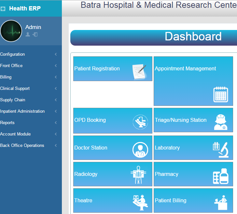Open the Laboratory tile
This screenshot has height=214, width=237.
(x=193, y=148)
